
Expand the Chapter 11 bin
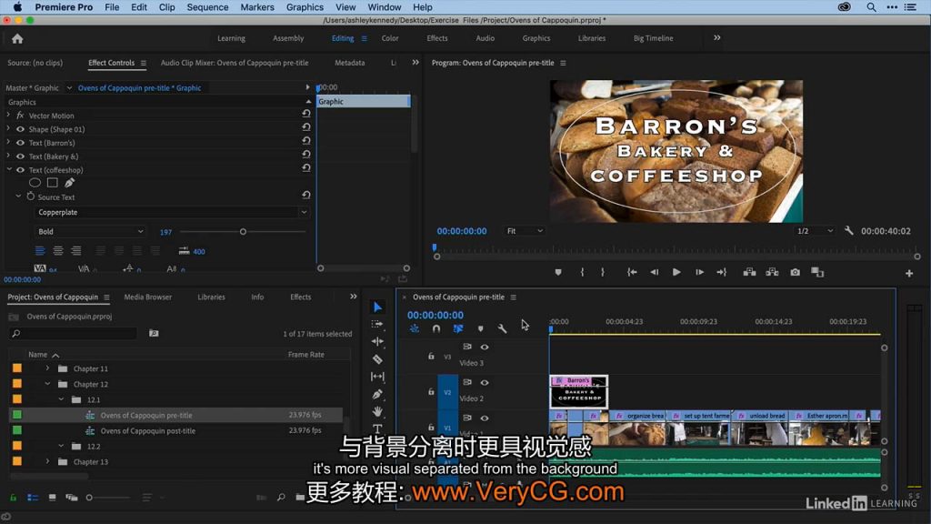pos(47,368)
